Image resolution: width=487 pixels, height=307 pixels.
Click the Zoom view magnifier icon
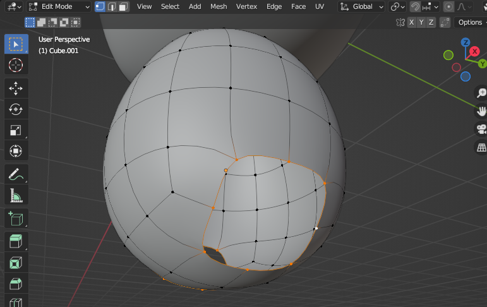[x=481, y=93]
